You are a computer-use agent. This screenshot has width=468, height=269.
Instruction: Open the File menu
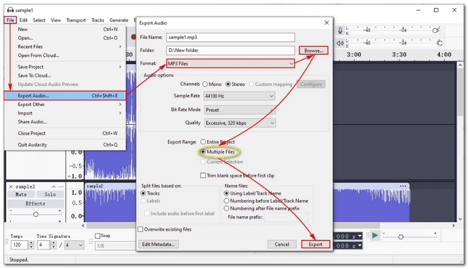pos(10,20)
